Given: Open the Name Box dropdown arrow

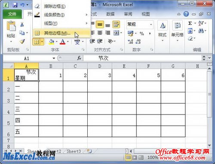Looking at the screenshot, I should pos(54,58).
